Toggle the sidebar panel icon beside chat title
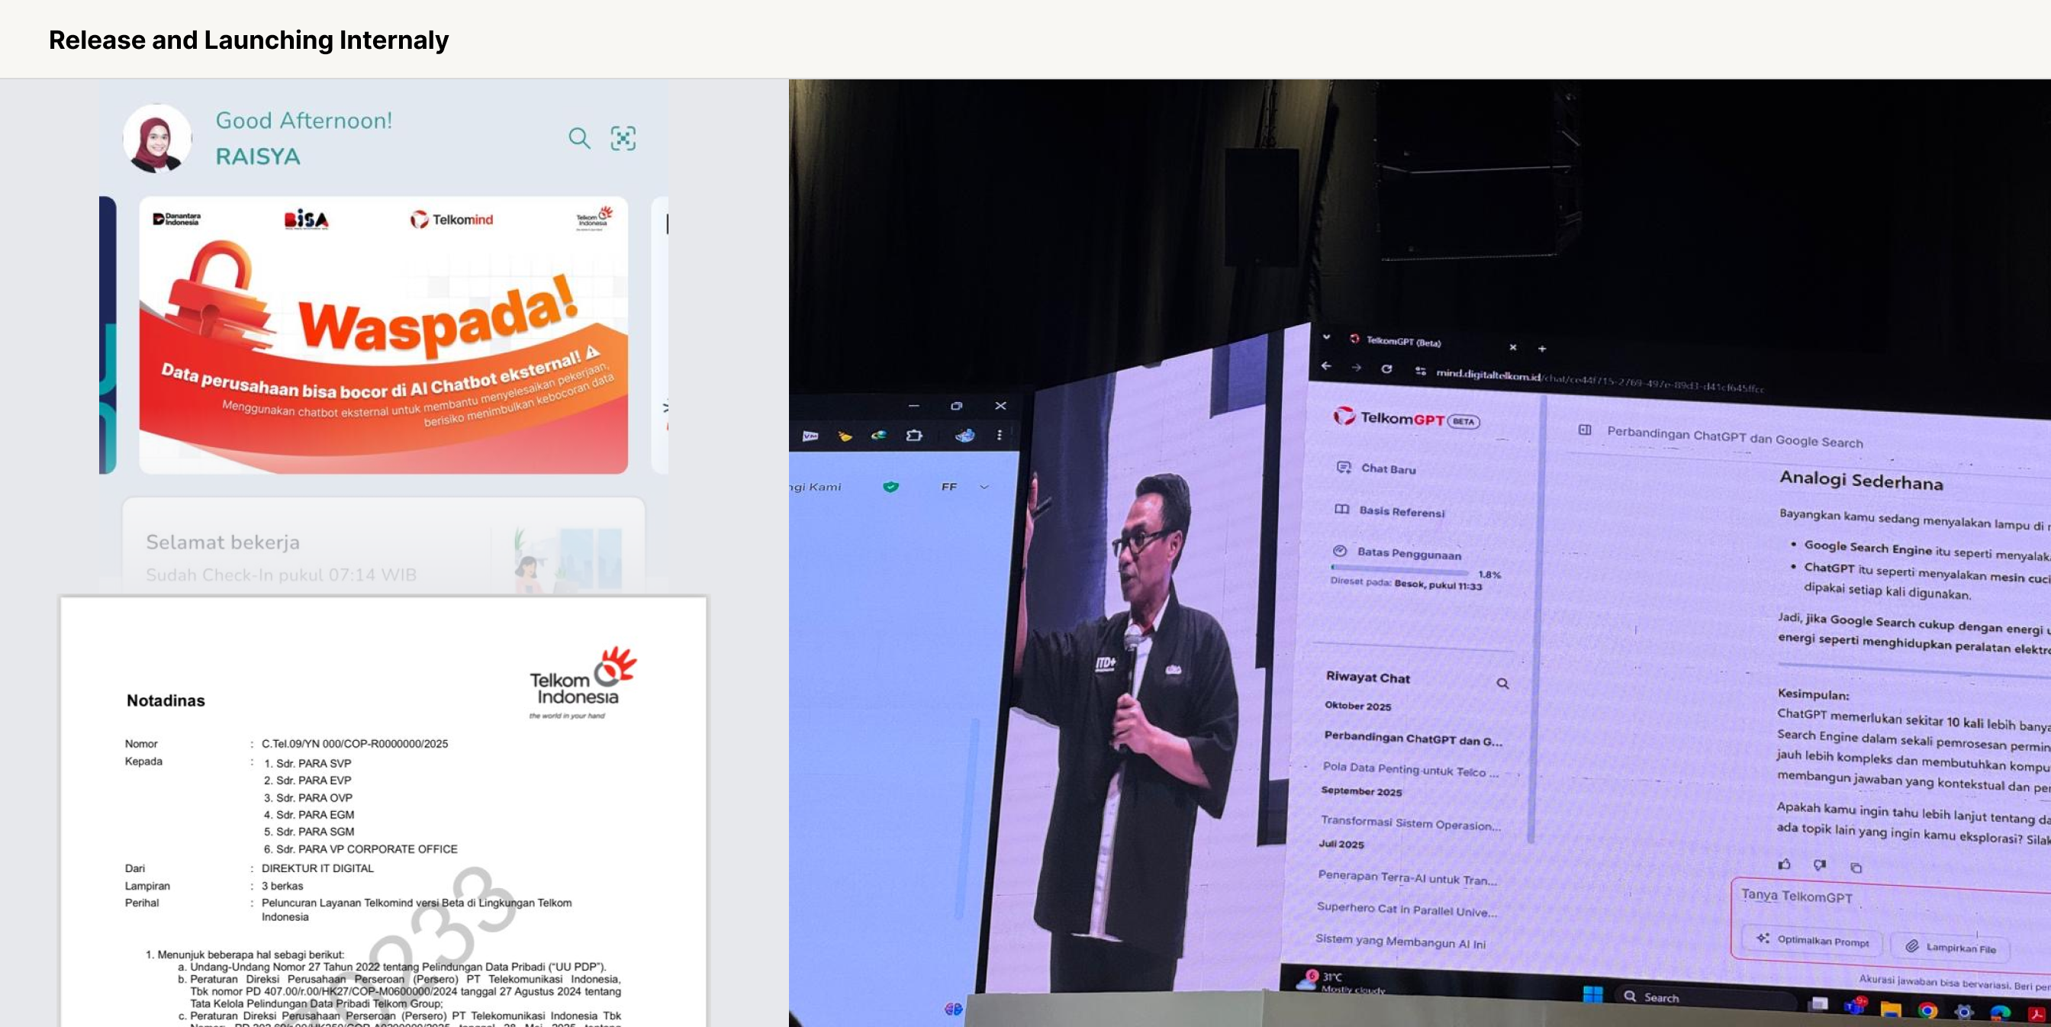Image resolution: width=2051 pixels, height=1027 pixels. click(x=1585, y=430)
